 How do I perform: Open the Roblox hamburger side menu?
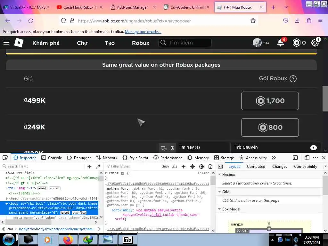click(x=6, y=43)
